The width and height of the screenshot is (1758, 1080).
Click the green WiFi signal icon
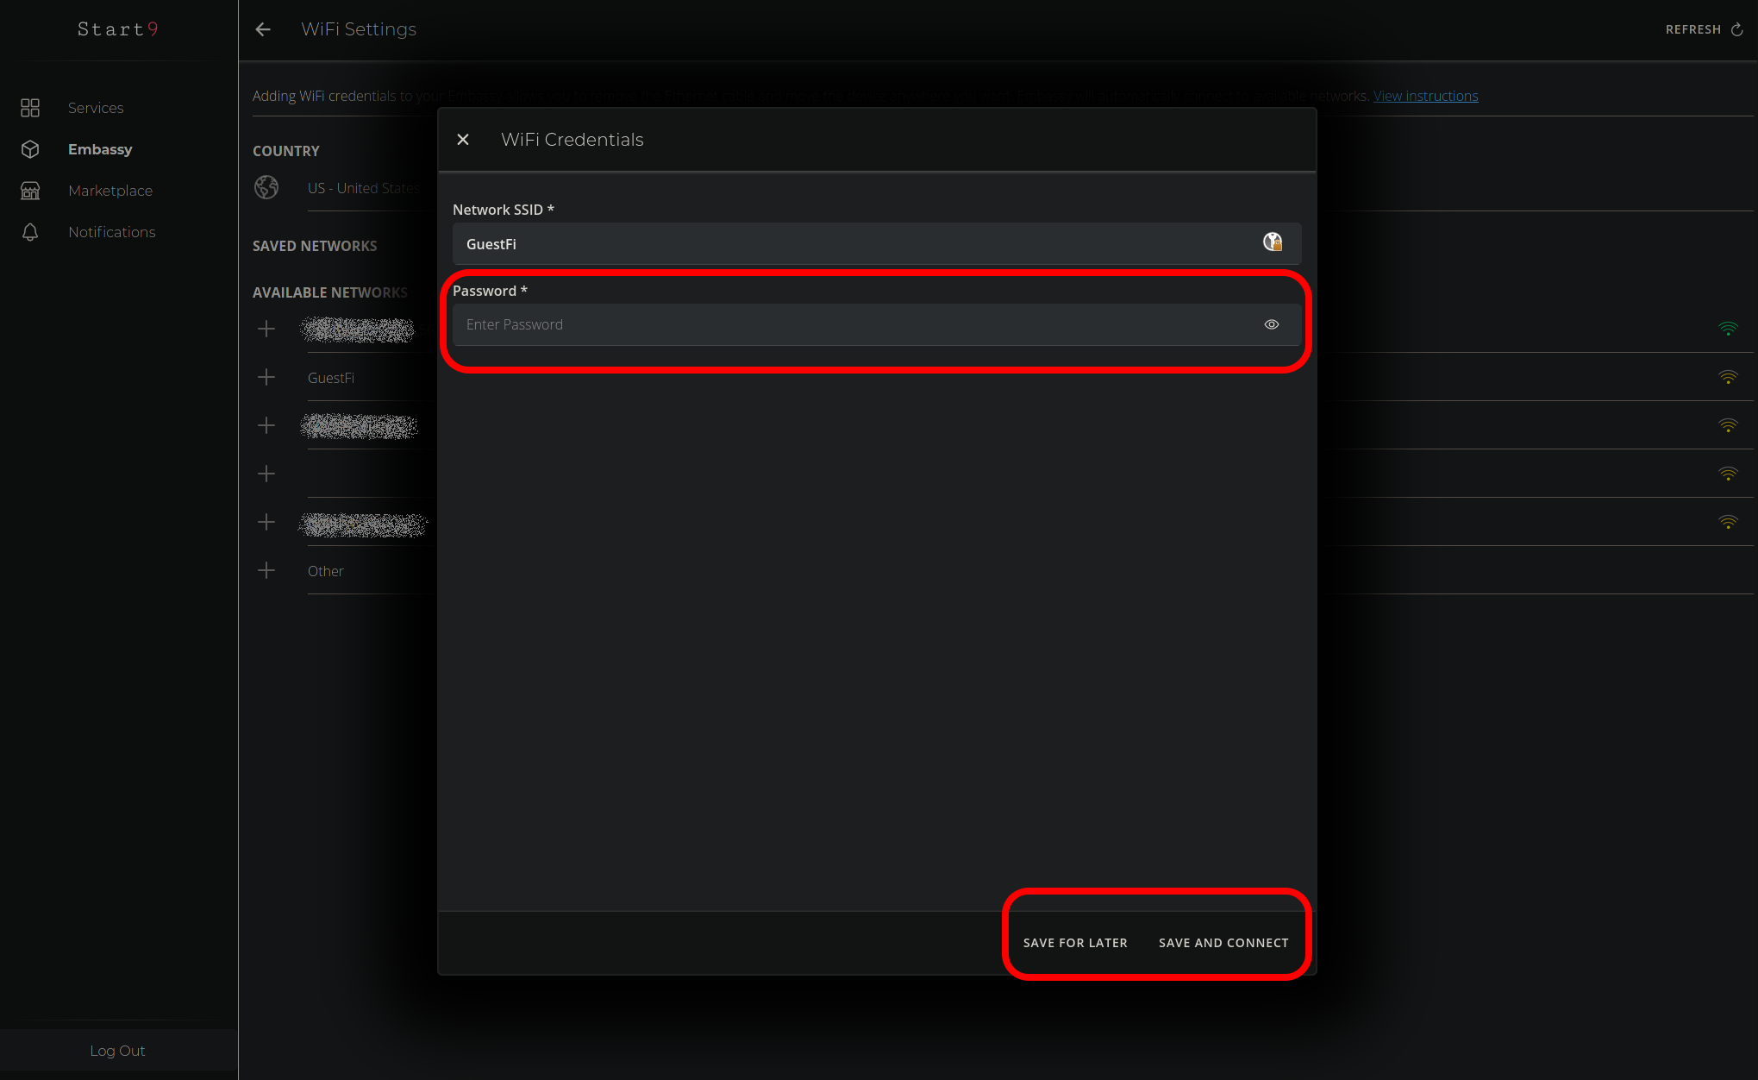pyautogui.click(x=1728, y=329)
